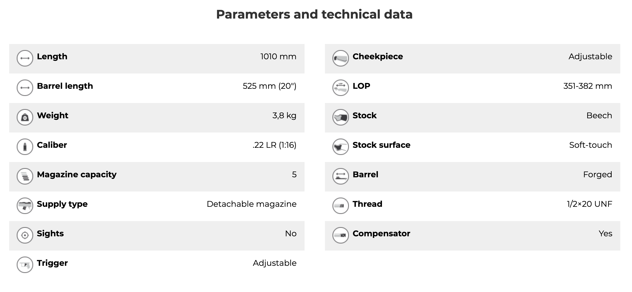
Task: Click the 'Parameters and technical data' heading
Action: (314, 14)
